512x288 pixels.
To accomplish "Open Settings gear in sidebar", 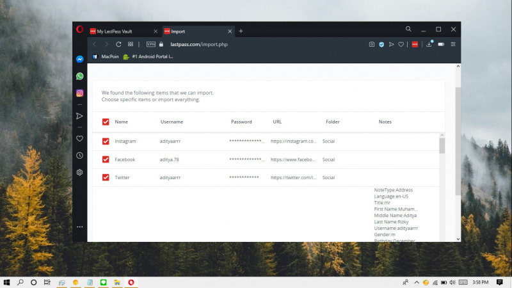I will point(79,172).
